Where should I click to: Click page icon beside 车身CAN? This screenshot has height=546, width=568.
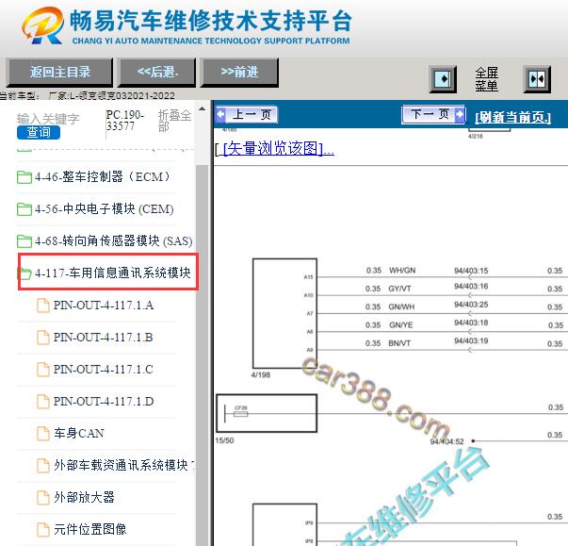pyautogui.click(x=43, y=433)
